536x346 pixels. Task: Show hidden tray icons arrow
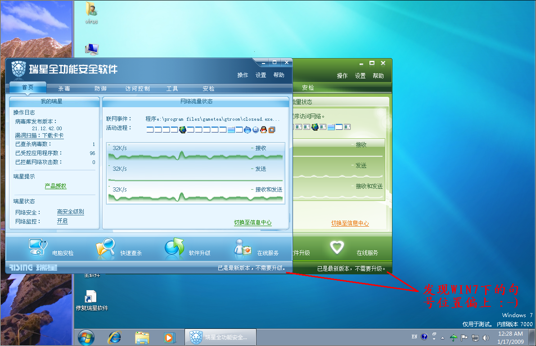pos(442,338)
